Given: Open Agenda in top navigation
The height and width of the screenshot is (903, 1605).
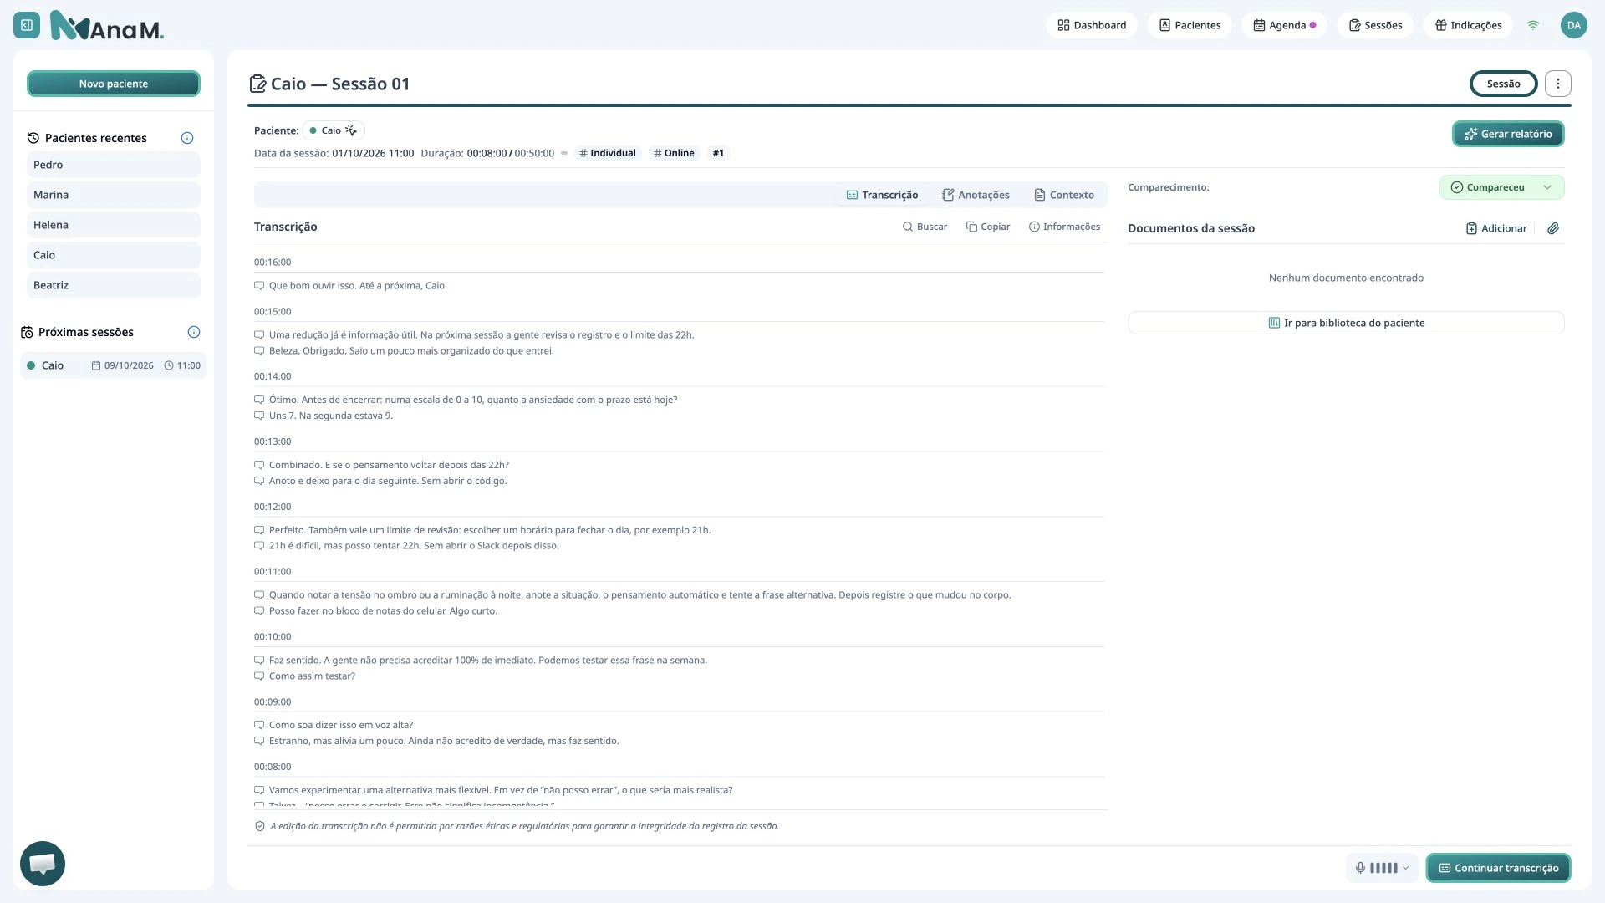Looking at the screenshot, I should coord(1284,25).
